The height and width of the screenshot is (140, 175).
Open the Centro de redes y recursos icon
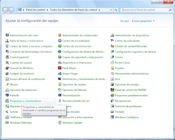point(7,46)
